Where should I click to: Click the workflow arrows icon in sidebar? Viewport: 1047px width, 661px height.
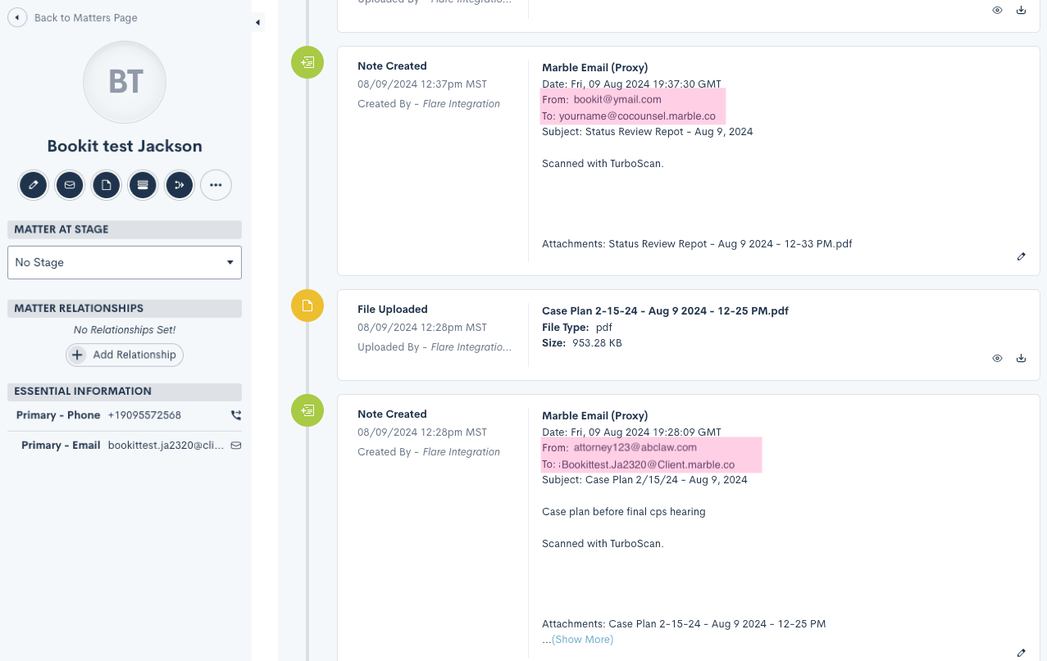[180, 185]
